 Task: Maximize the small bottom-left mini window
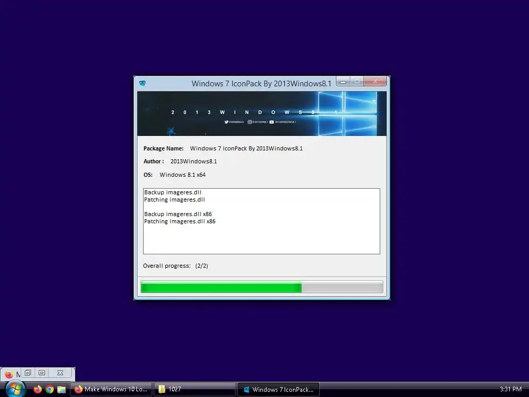point(42,373)
